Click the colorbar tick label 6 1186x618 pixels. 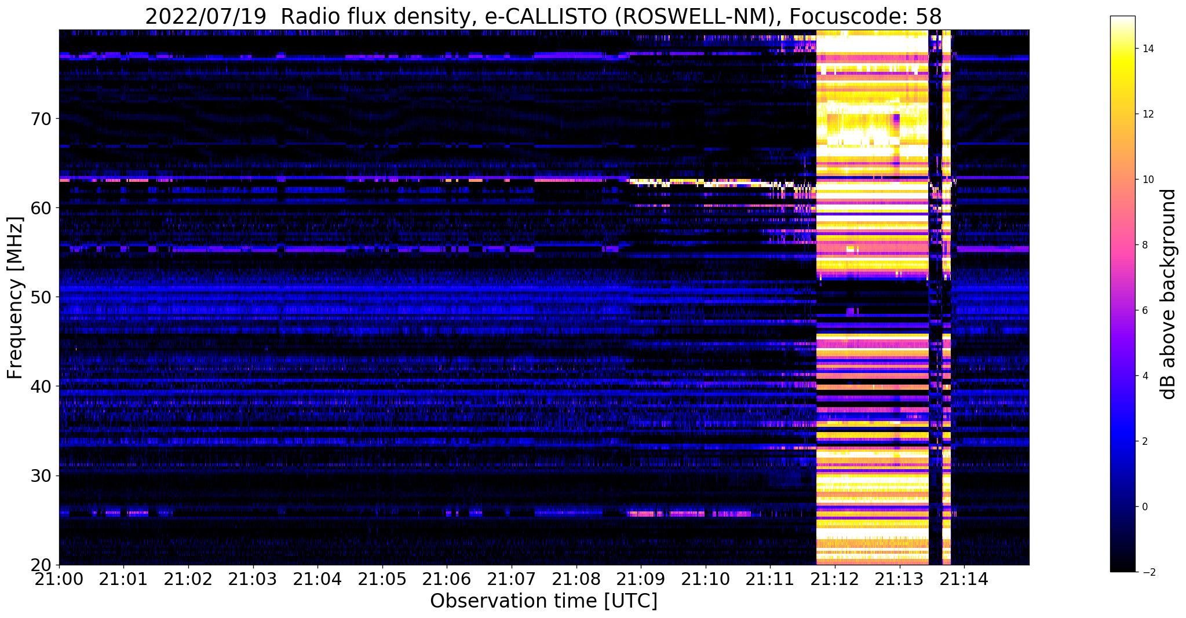[x=1145, y=310]
